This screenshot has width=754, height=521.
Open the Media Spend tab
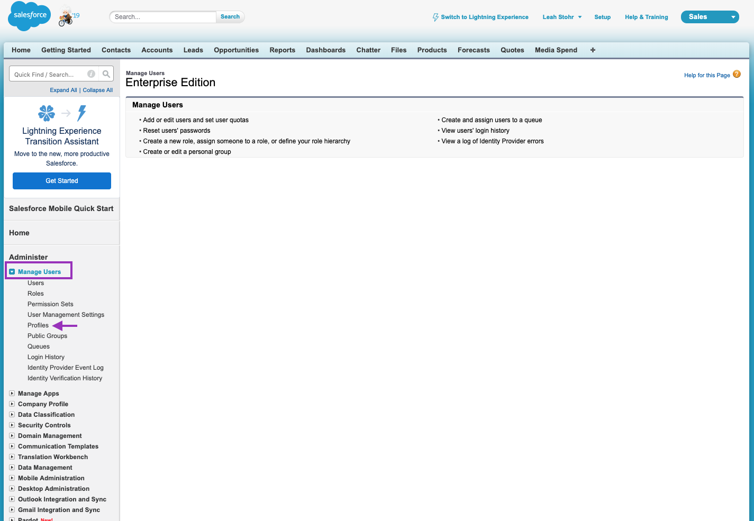[556, 50]
